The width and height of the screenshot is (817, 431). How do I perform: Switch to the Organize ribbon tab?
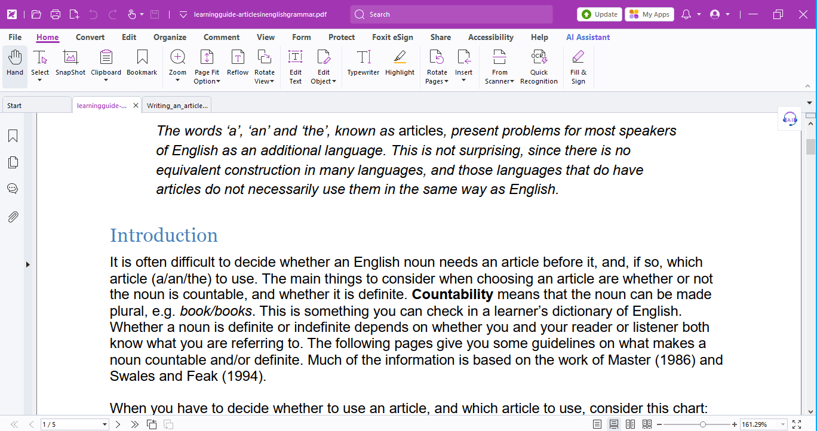click(x=170, y=37)
